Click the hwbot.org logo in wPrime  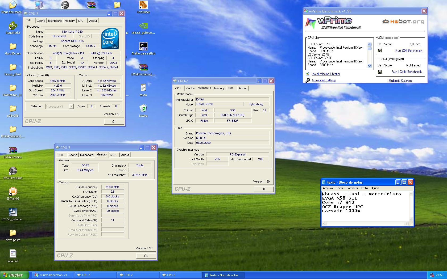(403, 22)
